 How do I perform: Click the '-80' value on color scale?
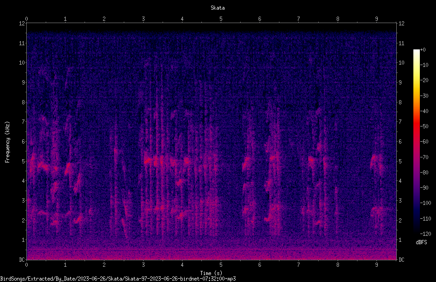click(x=424, y=173)
